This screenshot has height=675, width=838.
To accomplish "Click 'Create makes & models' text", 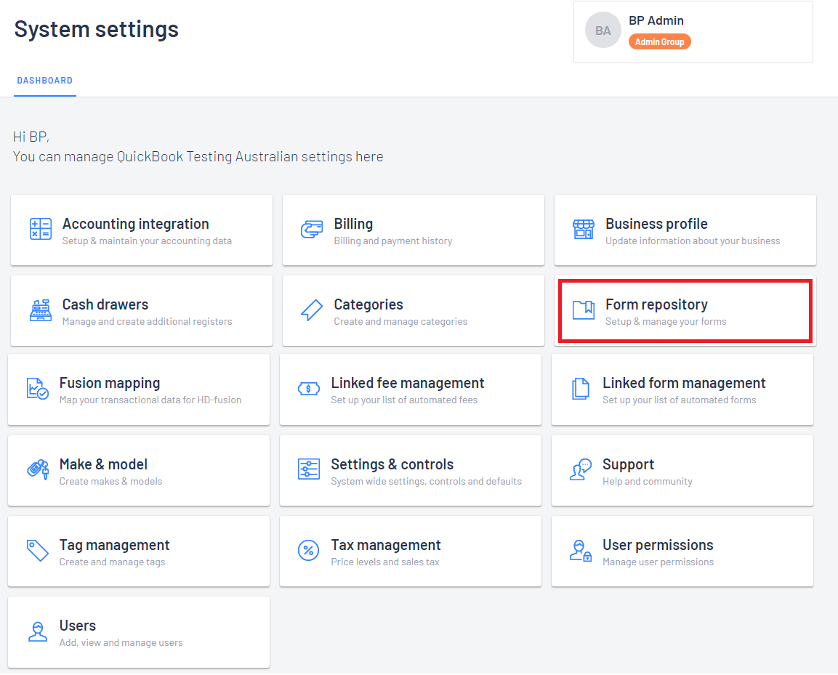I will (x=110, y=482).
